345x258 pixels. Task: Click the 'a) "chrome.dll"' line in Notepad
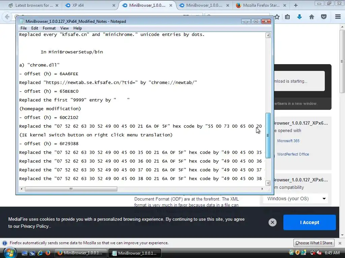coord(39,65)
